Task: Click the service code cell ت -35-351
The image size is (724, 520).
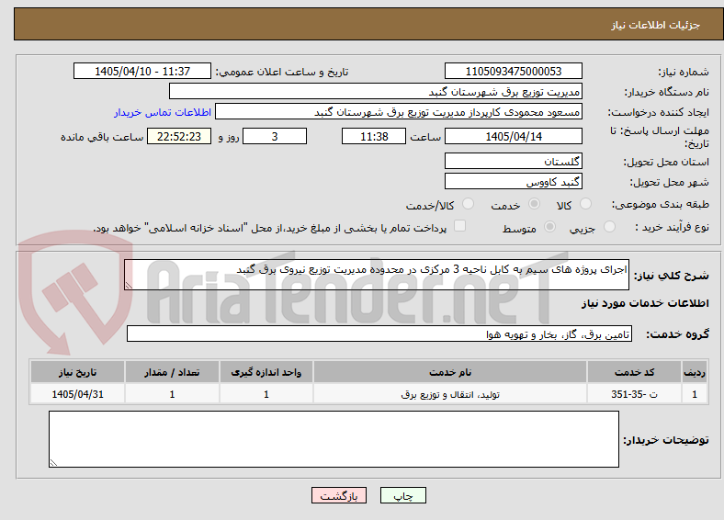Action: (635, 394)
